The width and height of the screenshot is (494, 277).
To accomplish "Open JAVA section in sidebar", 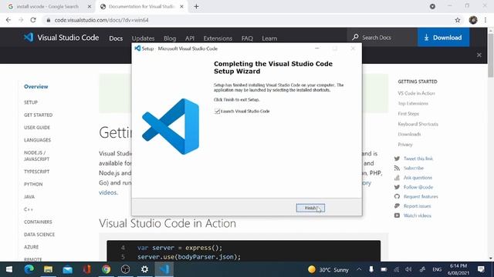I will (29, 197).
